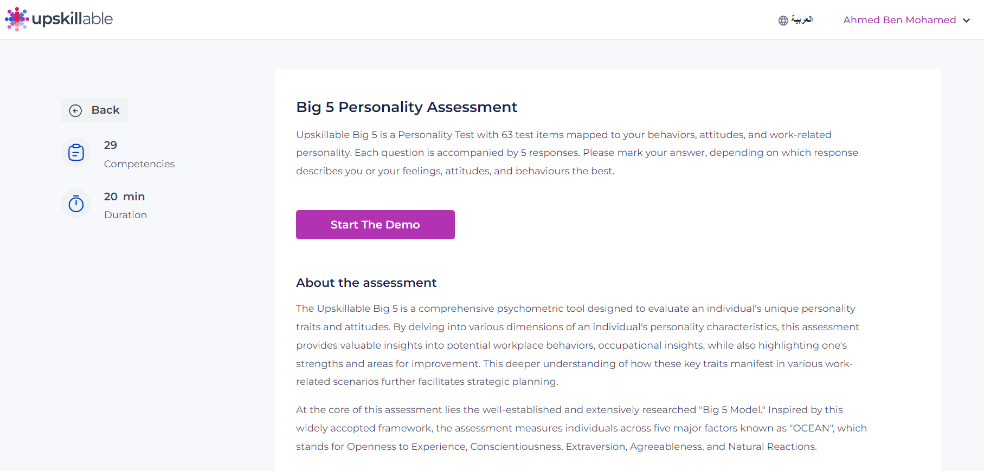Click the upskillable wordmark text

[x=72, y=19]
